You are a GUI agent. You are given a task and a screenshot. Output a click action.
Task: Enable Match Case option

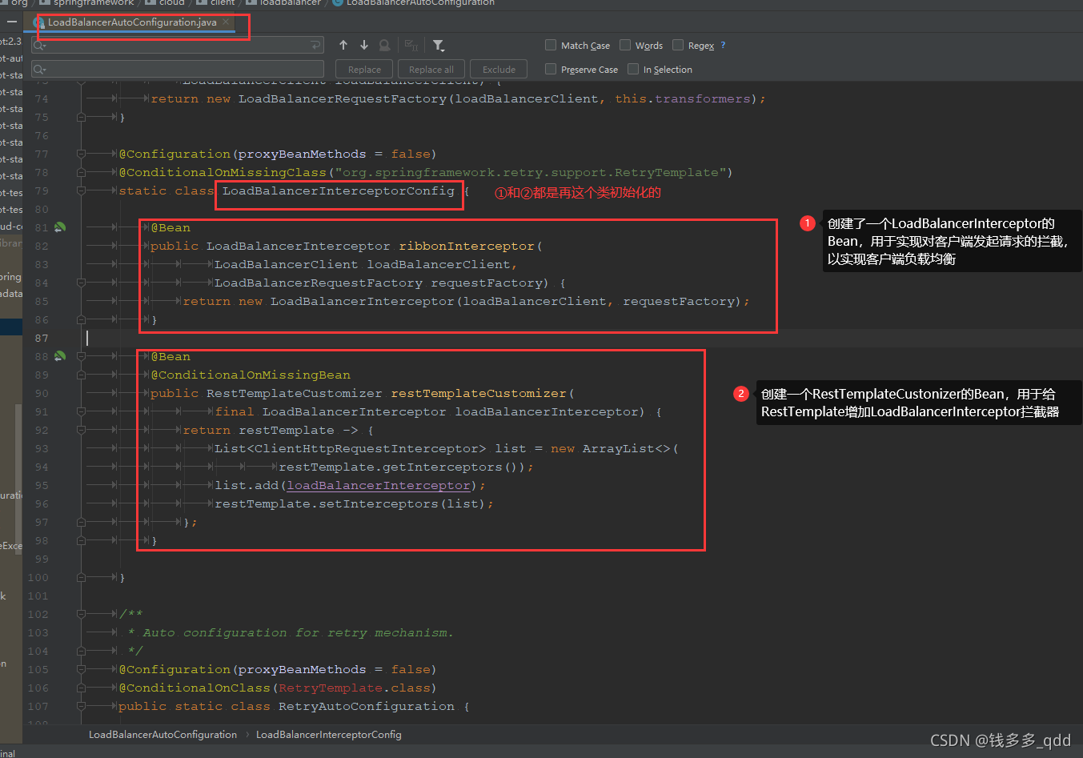pyautogui.click(x=551, y=45)
